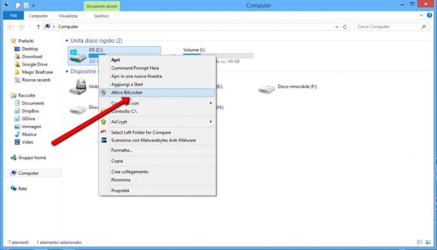Viewport: 437px width, 250px height.
Task: Click the Malwarebytes icon in context menu
Action: 104,140
